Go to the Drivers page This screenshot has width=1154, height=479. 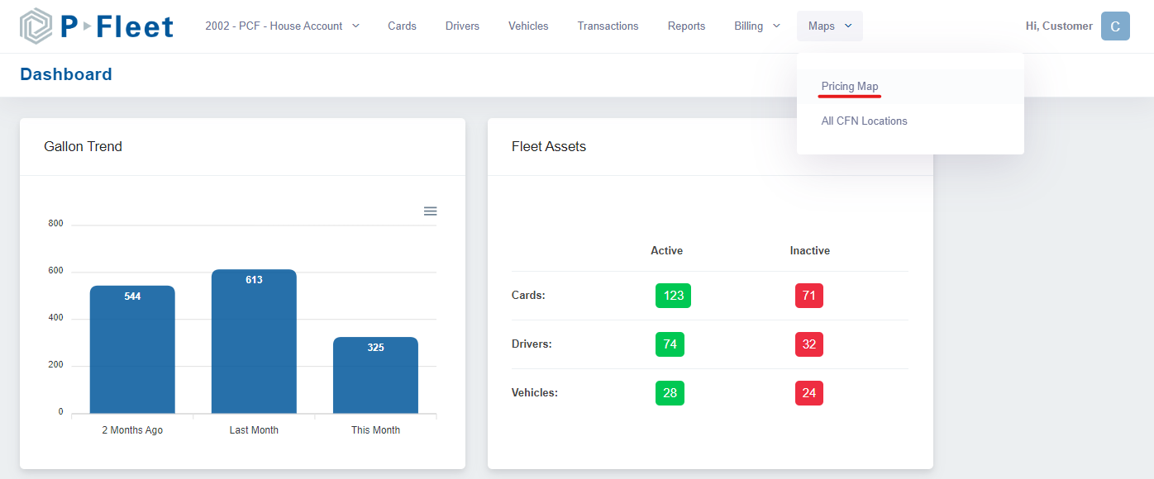[x=462, y=26]
